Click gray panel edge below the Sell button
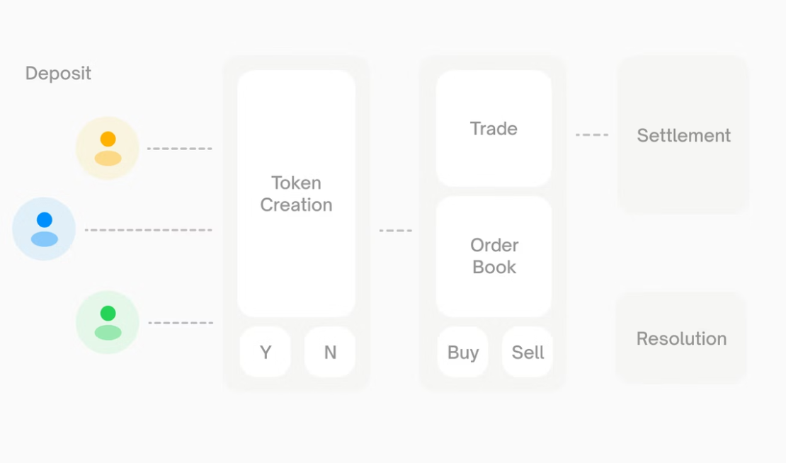The image size is (786, 463). 528,384
